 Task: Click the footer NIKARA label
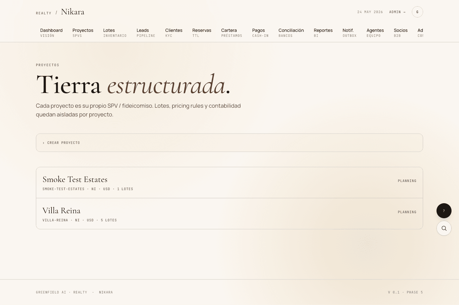coord(106,292)
